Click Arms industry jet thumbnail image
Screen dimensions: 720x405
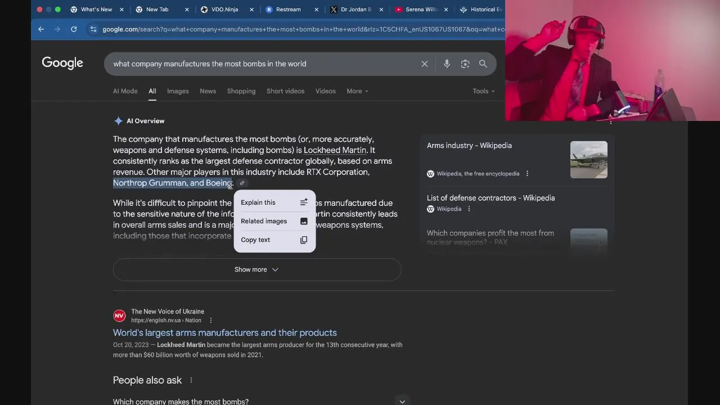[588, 160]
